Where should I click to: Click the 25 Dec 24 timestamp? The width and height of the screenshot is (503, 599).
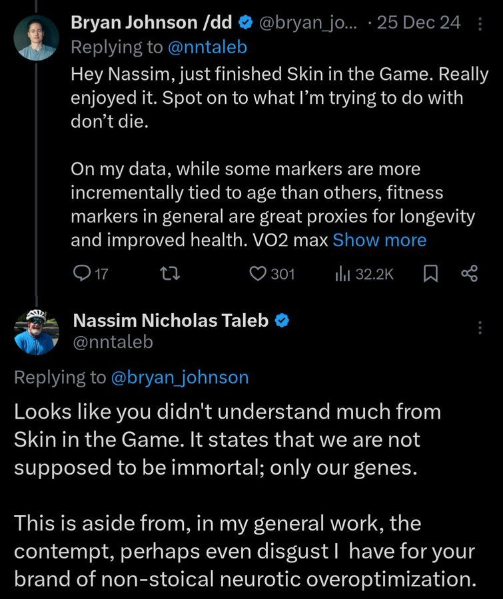point(419,23)
